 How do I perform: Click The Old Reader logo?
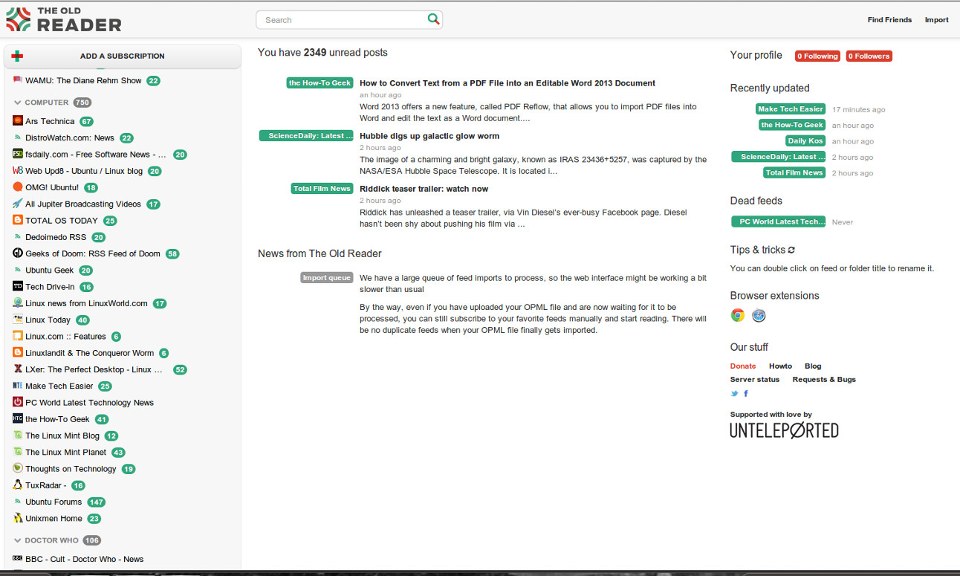(x=64, y=19)
